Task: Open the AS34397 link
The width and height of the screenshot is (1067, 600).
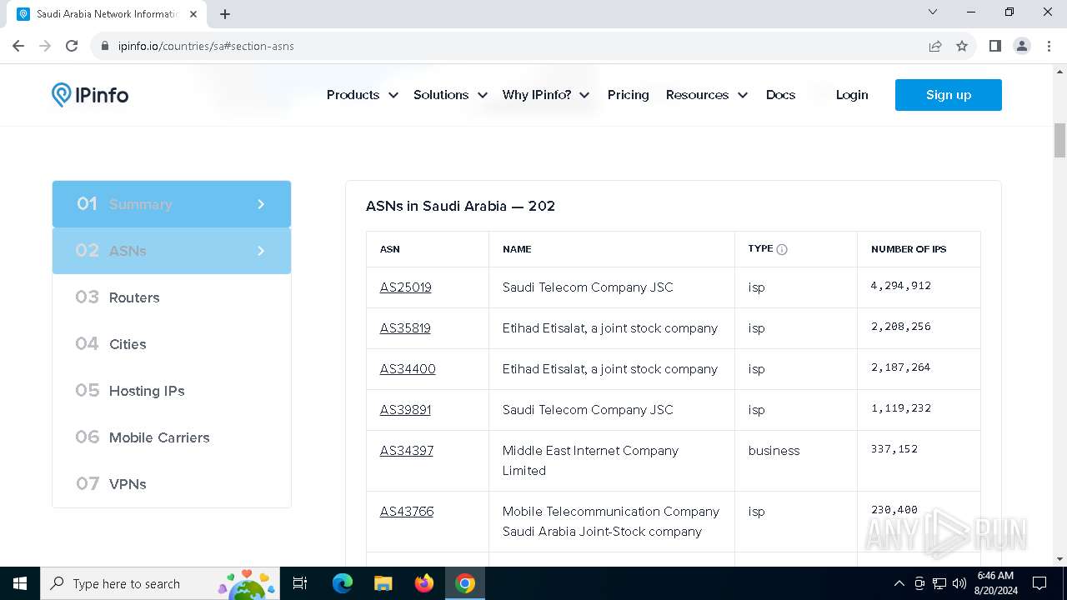Action: tap(407, 451)
